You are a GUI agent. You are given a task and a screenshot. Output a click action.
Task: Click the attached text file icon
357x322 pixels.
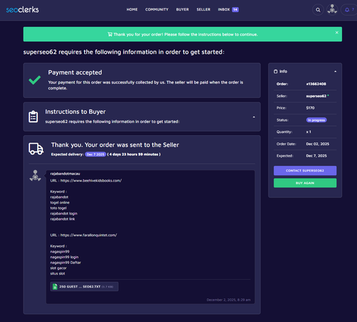click(x=55, y=286)
